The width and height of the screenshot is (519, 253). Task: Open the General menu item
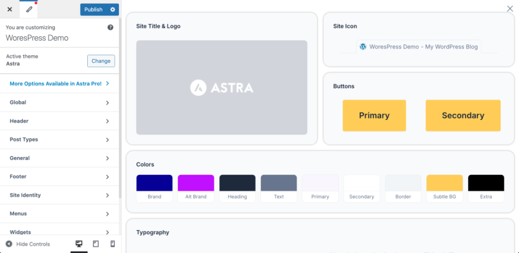coord(59,158)
